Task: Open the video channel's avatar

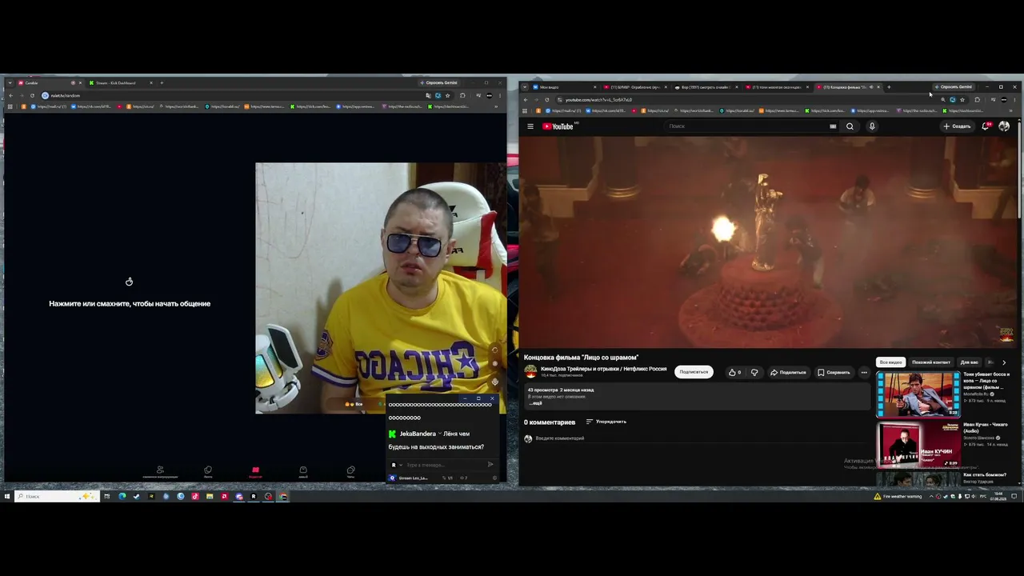Action: click(530, 371)
